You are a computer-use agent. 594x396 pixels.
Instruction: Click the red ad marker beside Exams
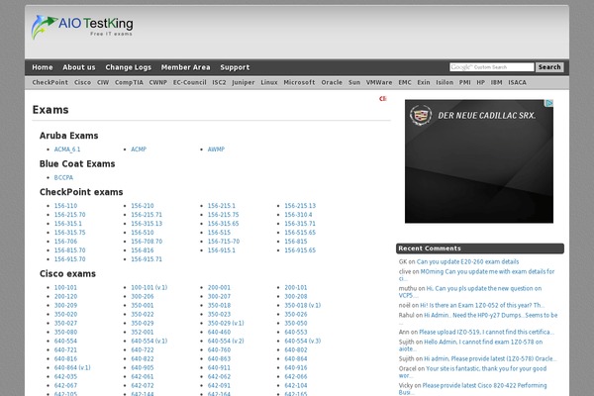coord(382,99)
